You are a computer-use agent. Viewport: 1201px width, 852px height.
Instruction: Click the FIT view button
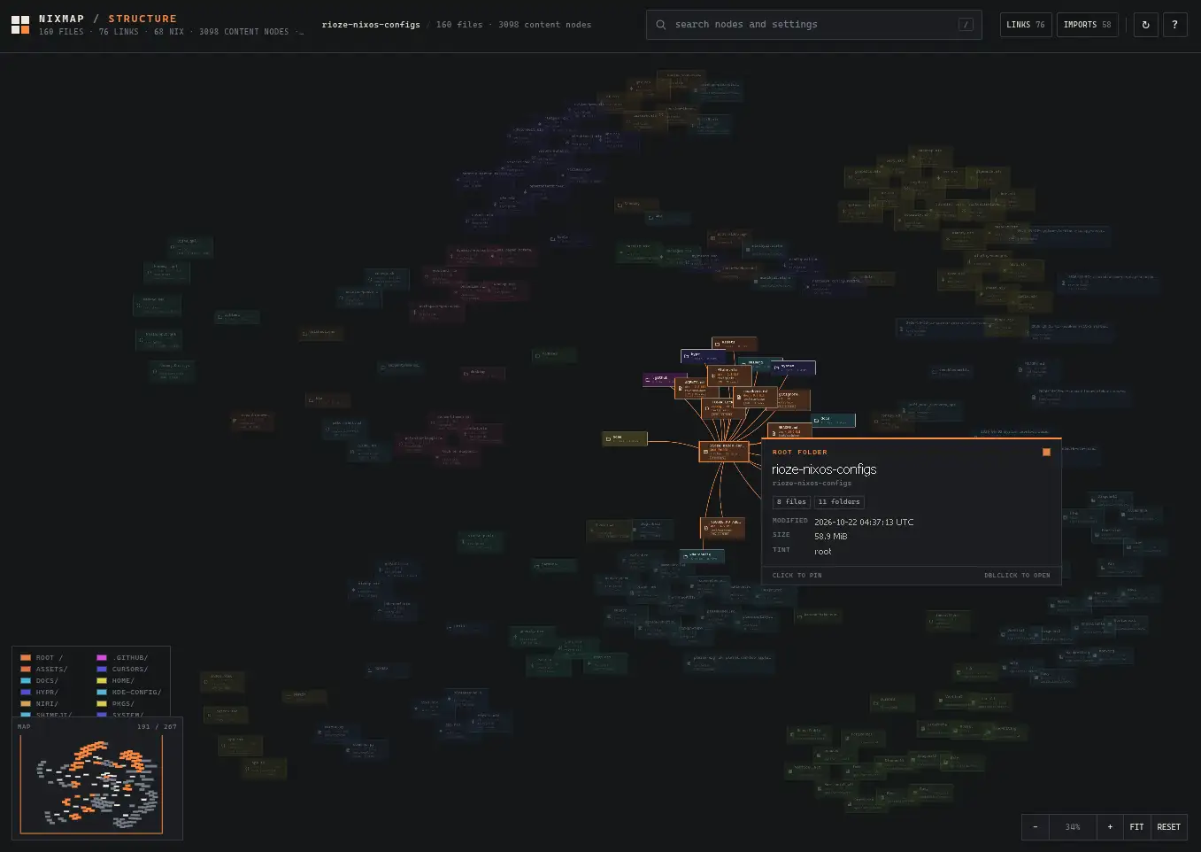pyautogui.click(x=1136, y=826)
